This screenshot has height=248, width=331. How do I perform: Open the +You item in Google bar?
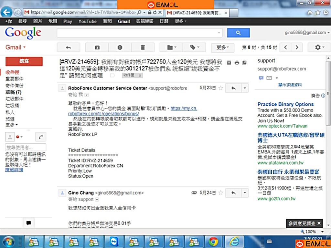click(9, 21)
